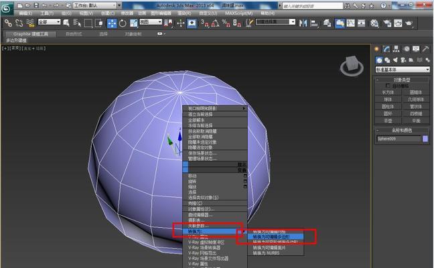Select the Bind to Space Warp tool
The height and width of the screenshot is (268, 434).
30,23
